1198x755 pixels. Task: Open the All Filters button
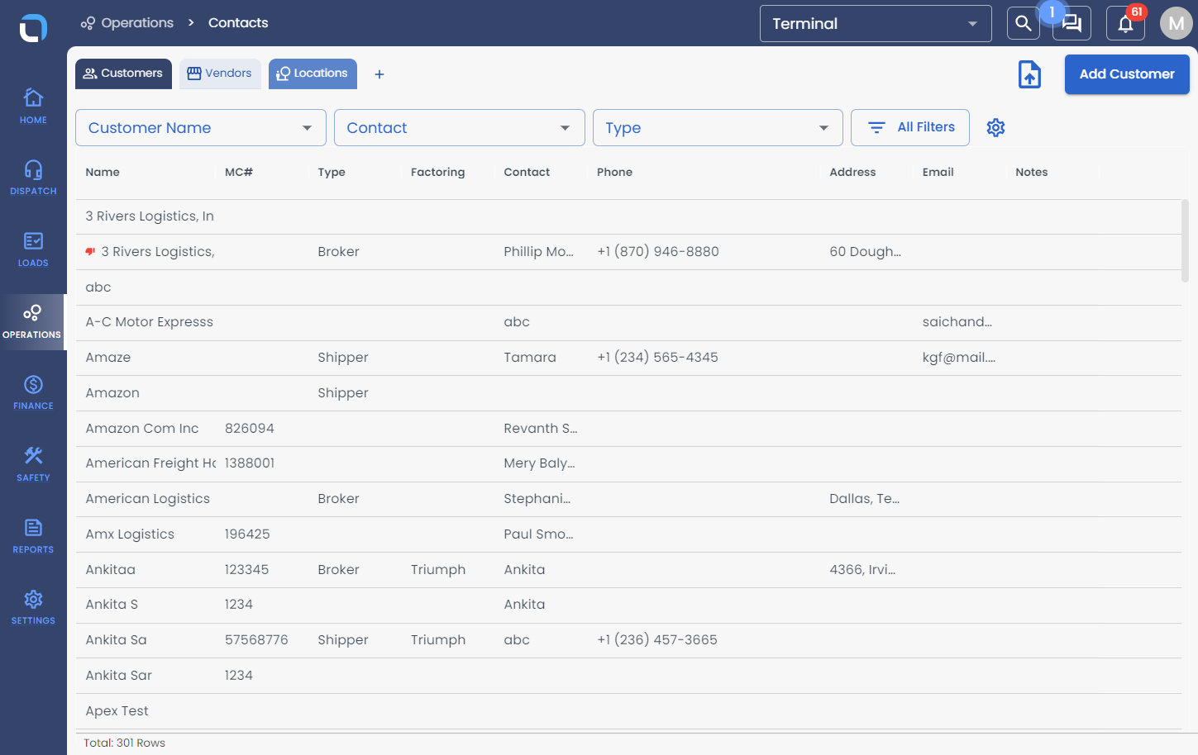[x=910, y=127]
